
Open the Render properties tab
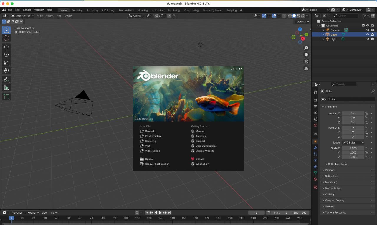pyautogui.click(x=315, y=100)
